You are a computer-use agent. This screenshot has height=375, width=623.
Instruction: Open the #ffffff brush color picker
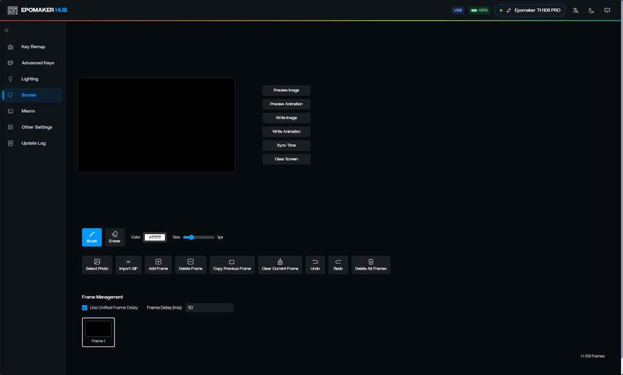(155, 237)
